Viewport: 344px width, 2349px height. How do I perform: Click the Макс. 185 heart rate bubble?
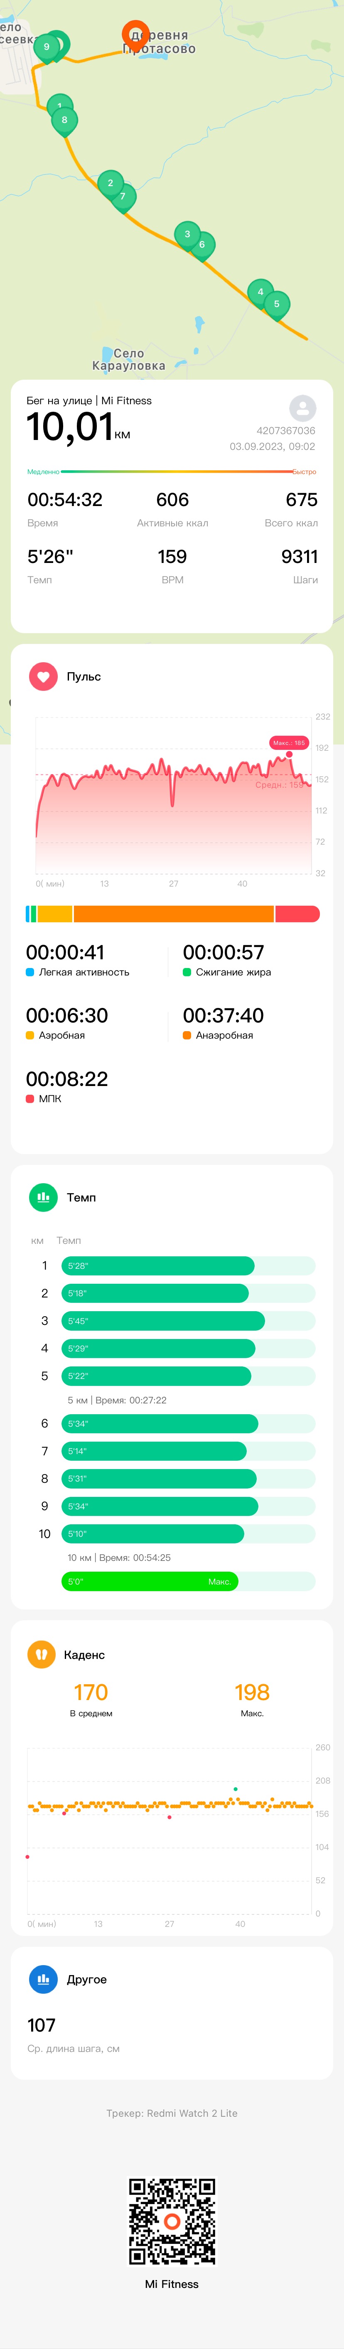[288, 742]
